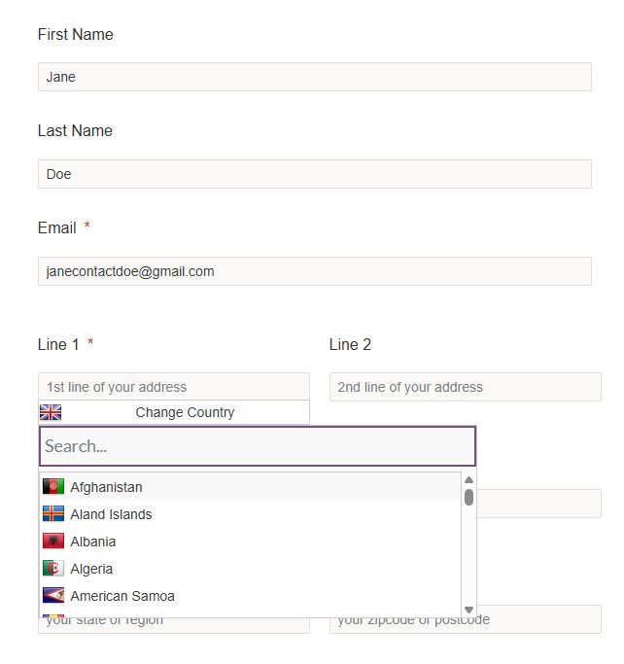Click the American Samoa flag icon
Viewport: 624px width, 664px height.
pos(53,596)
